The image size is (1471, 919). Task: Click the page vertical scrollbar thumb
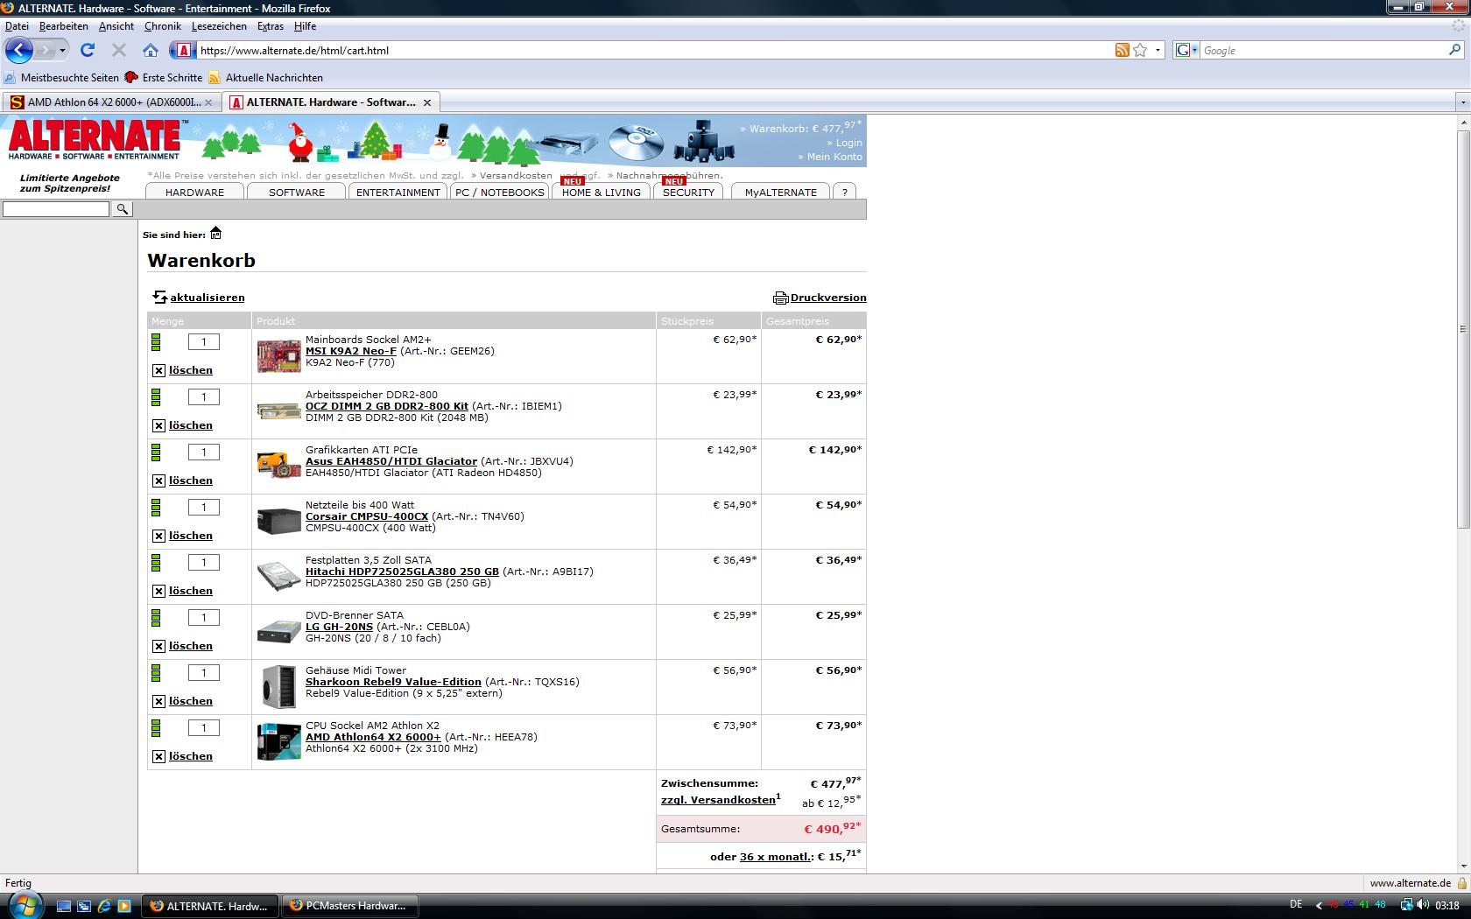pos(1463,328)
